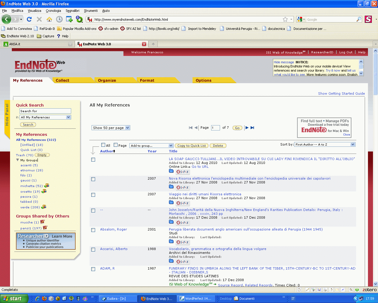The image size is (378, 303).
Task: Go to the previous page of references
Action: (x=196, y=128)
